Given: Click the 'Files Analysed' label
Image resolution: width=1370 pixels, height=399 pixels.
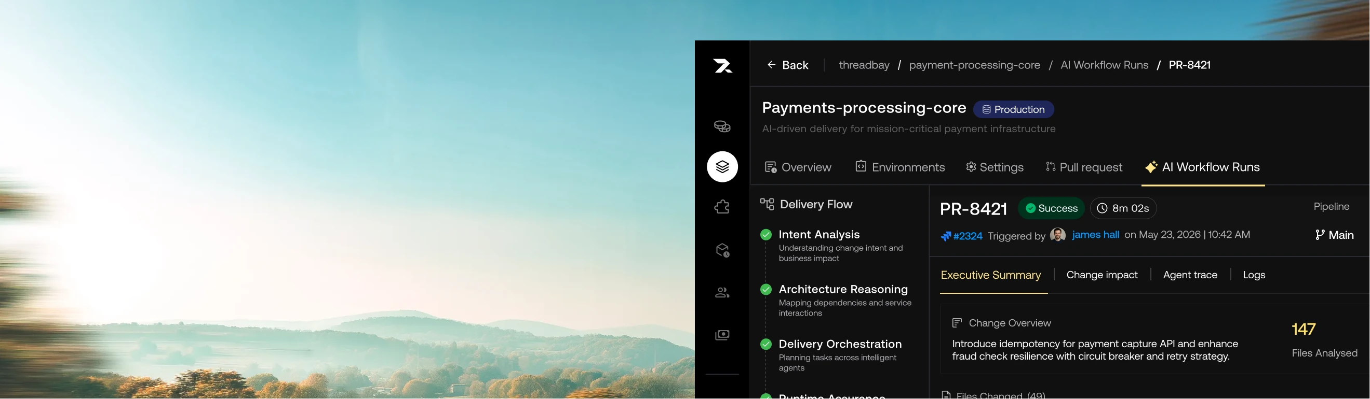Looking at the screenshot, I should pyautogui.click(x=1324, y=353).
